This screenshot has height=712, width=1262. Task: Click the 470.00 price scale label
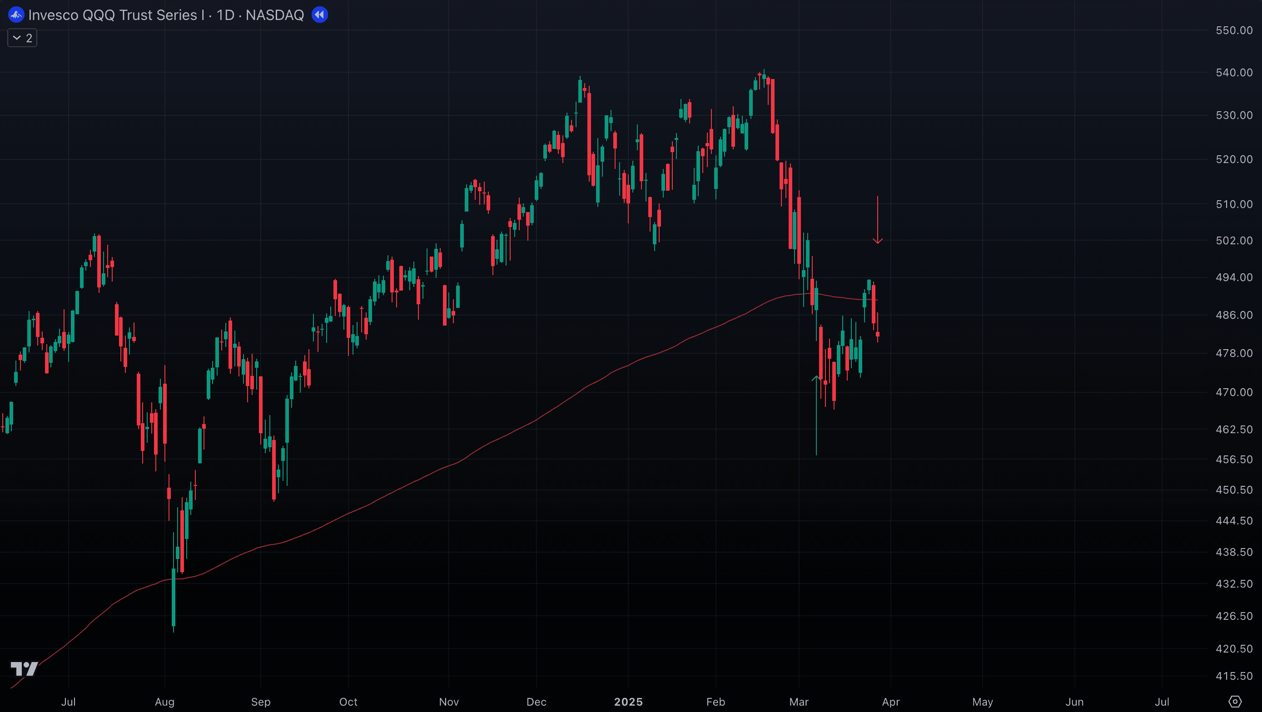point(1233,392)
